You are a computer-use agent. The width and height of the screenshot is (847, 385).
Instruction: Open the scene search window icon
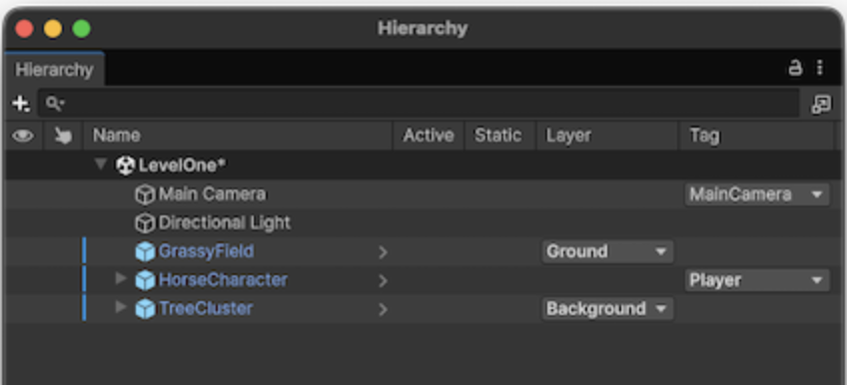pyautogui.click(x=821, y=104)
